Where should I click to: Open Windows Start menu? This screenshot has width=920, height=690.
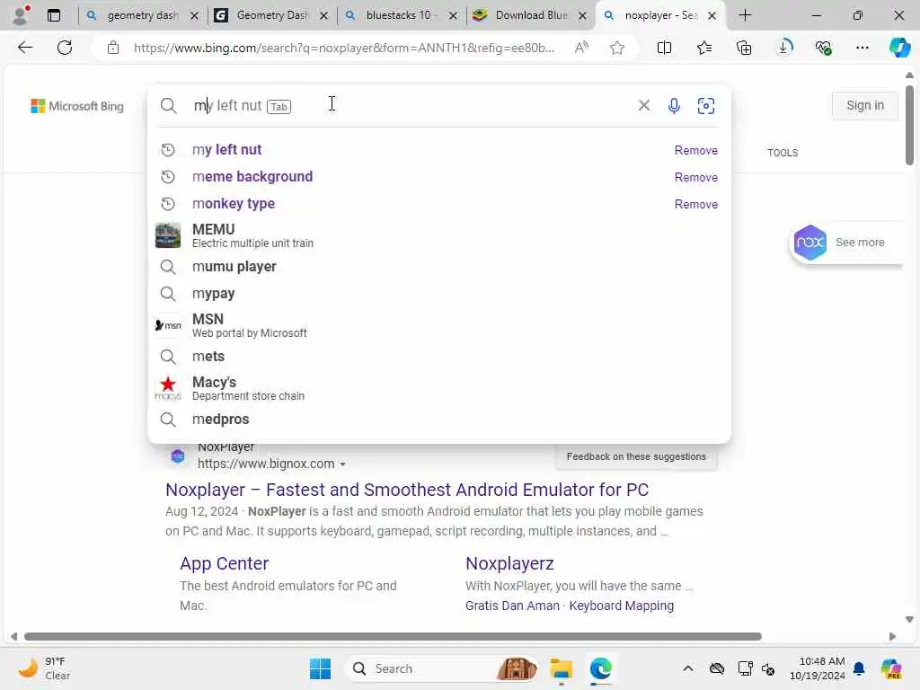click(321, 668)
